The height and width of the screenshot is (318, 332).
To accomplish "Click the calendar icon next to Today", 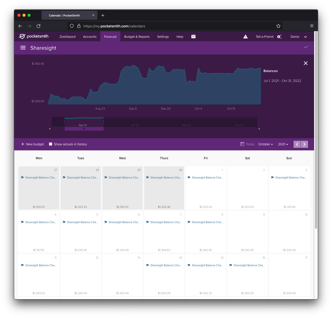I will point(242,144).
